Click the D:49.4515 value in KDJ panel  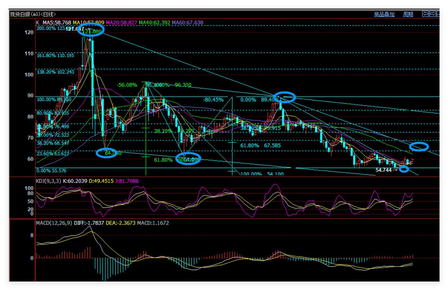[101, 181]
